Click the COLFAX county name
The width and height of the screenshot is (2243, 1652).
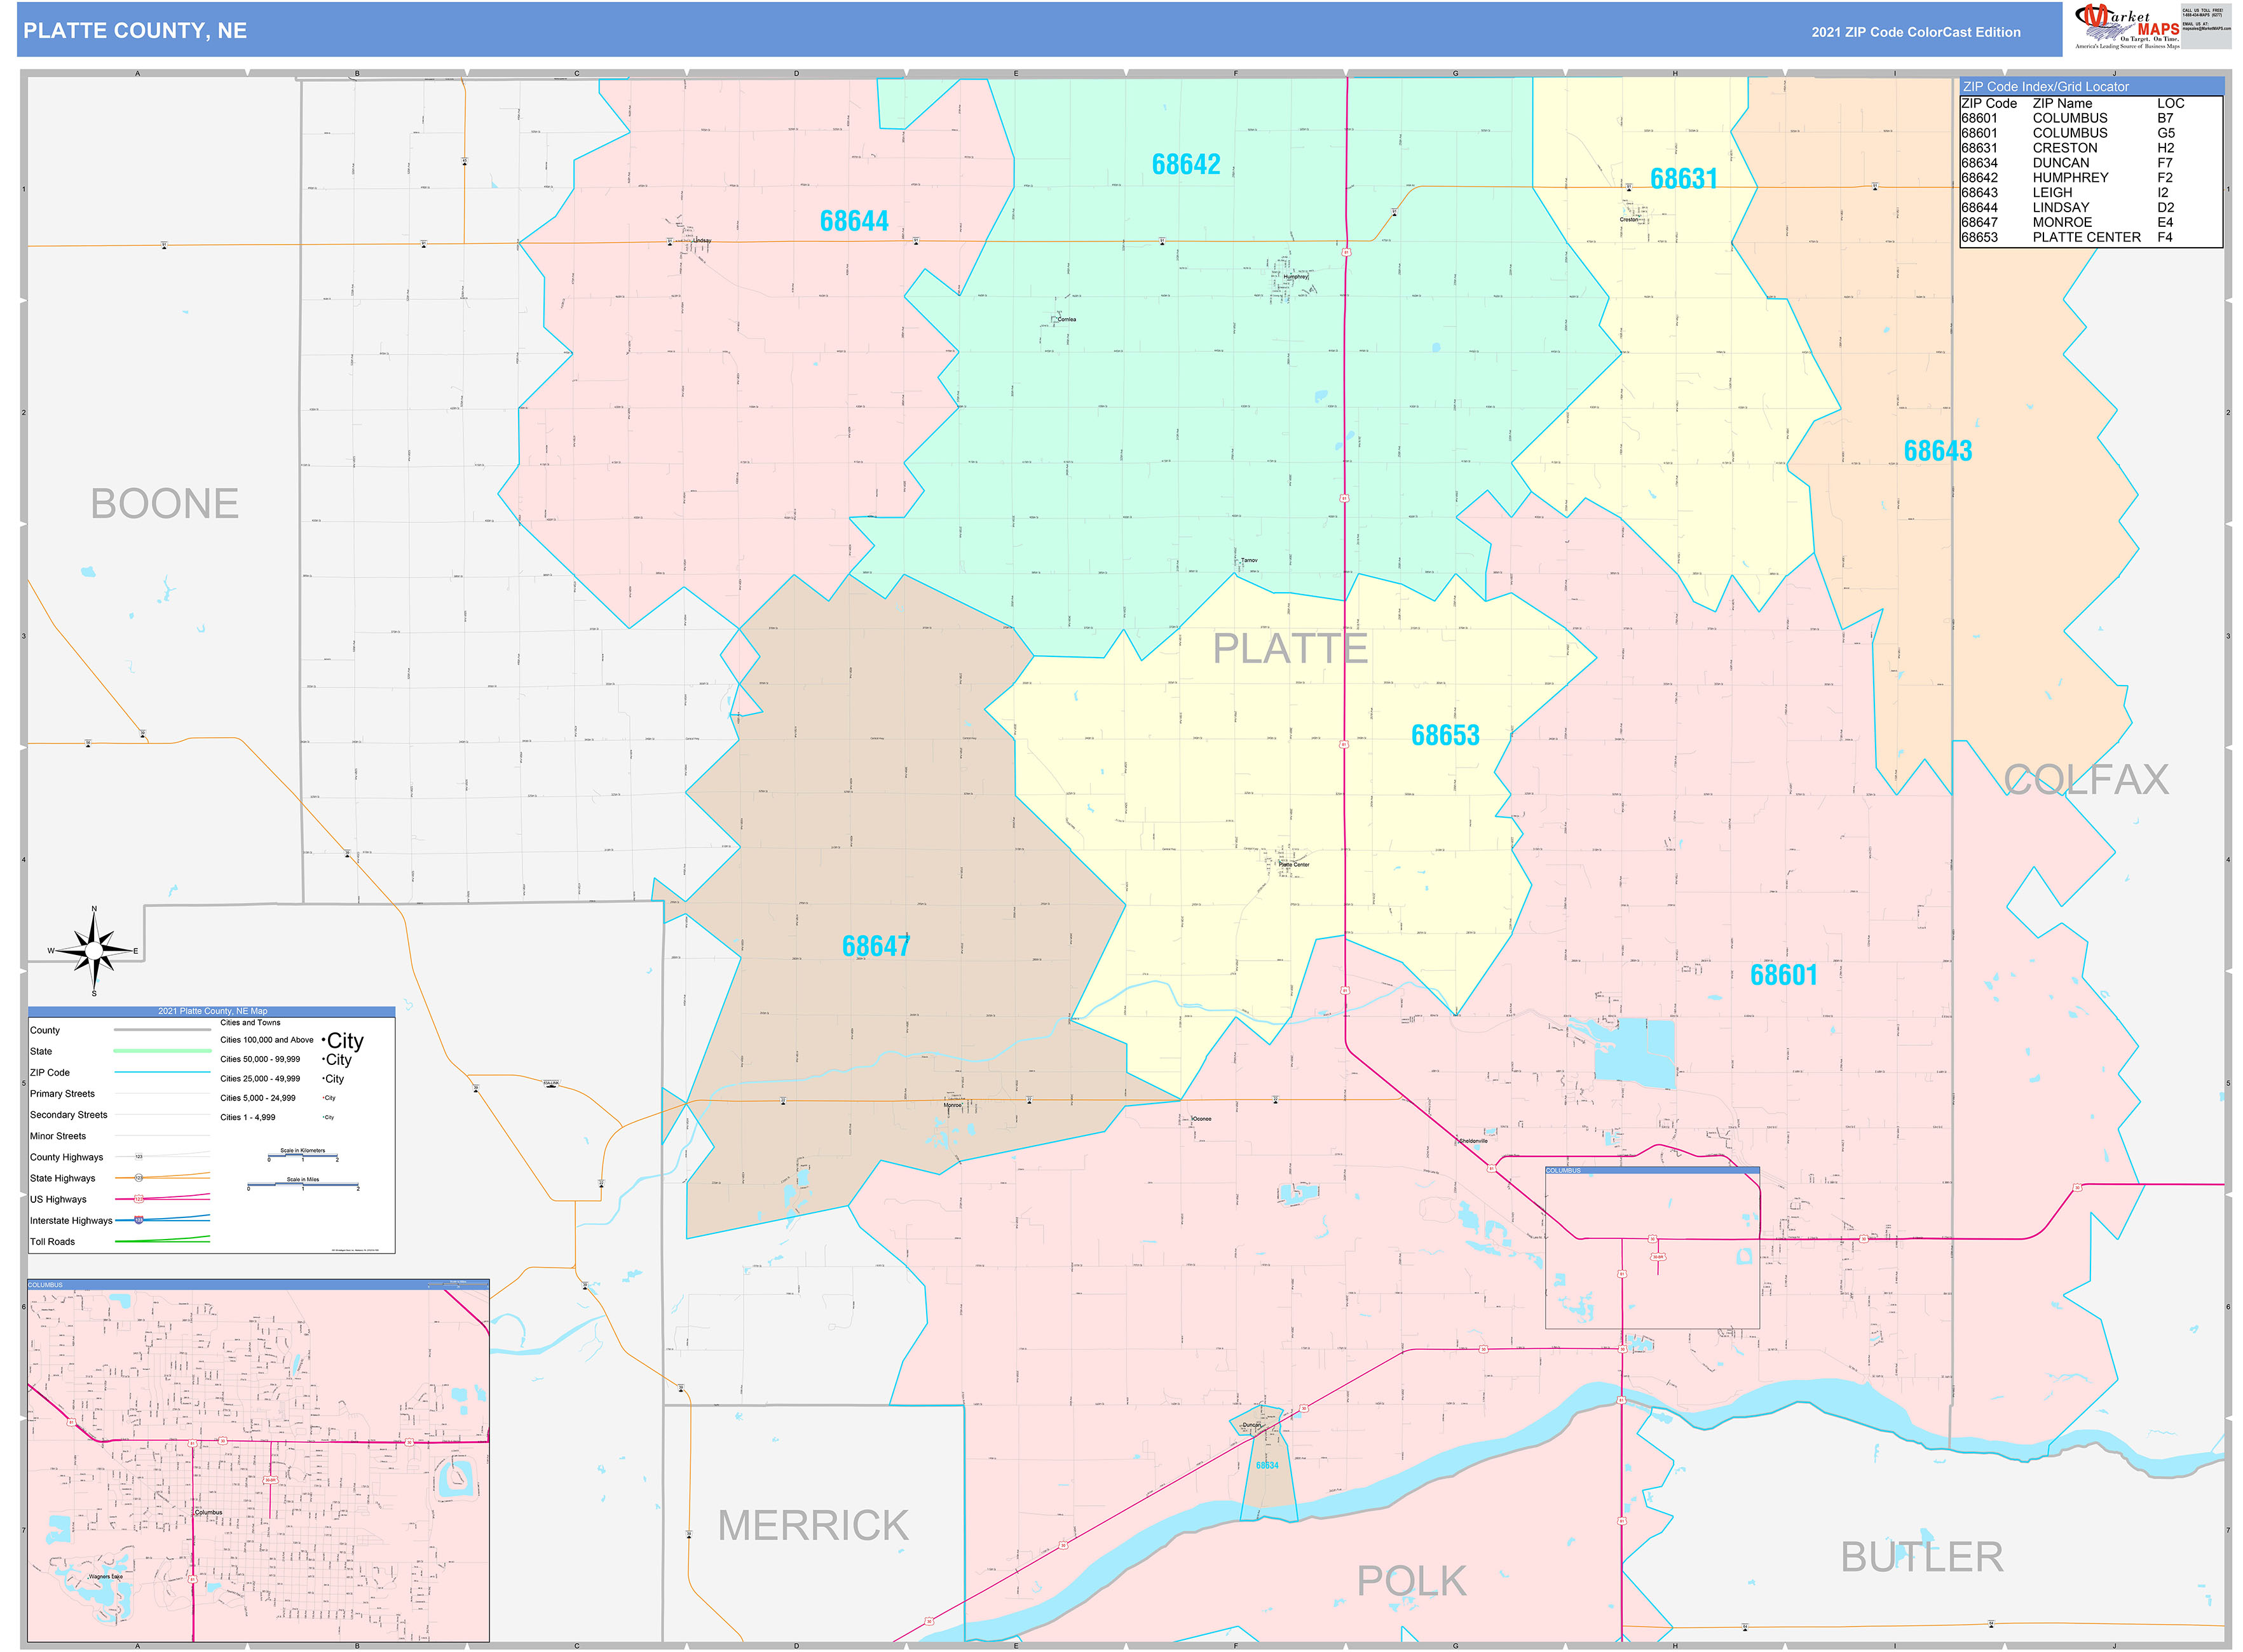pyautogui.click(x=2087, y=780)
